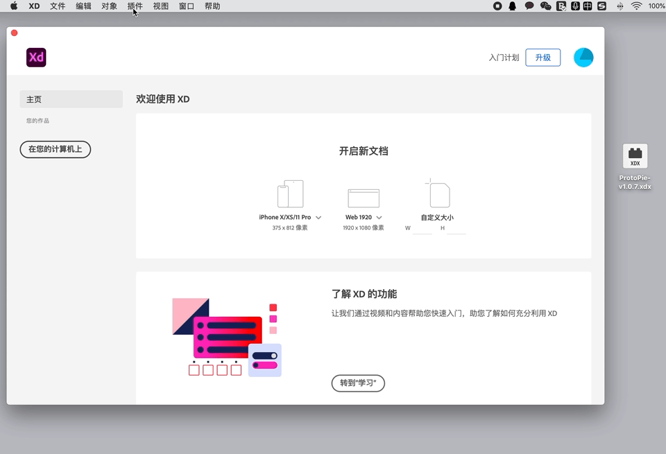This screenshot has width=666, height=454.
Task: Expand the iPhone X/XS/11 Pro size dropdown
Action: (318, 217)
